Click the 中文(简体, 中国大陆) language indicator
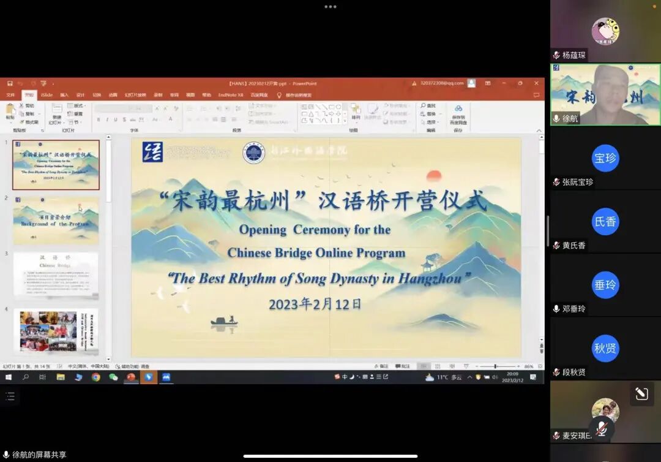 (x=88, y=366)
